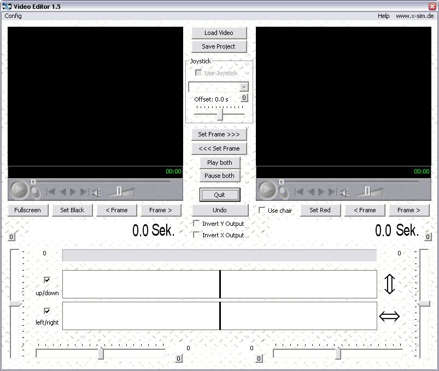Adjust right player volume slider

pyautogui.click(x=367, y=192)
